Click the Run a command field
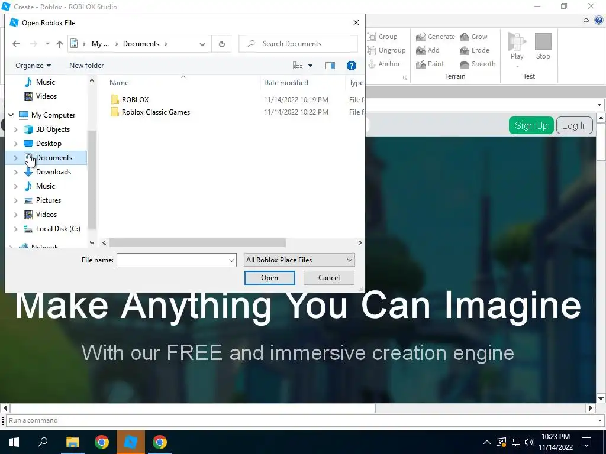Screen dimensions: 606x454 [301, 420]
